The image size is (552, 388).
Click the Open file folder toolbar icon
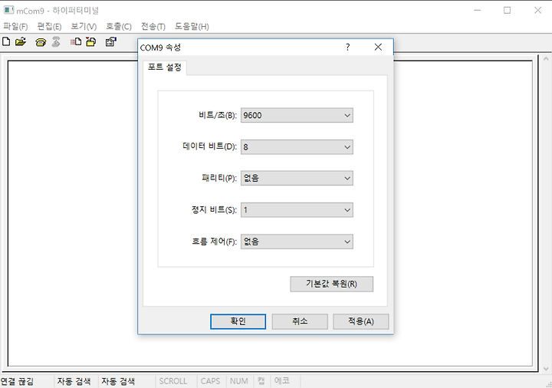pos(21,41)
